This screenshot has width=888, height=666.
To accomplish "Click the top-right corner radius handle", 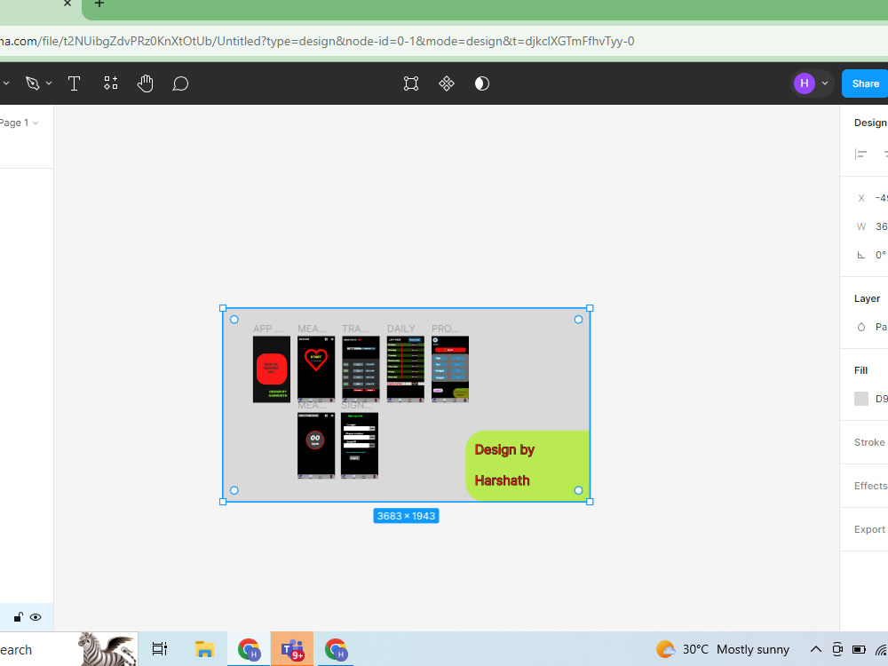I will tap(578, 320).
